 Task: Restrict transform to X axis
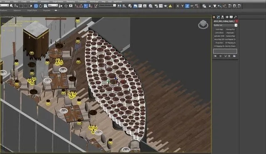point(177,6)
